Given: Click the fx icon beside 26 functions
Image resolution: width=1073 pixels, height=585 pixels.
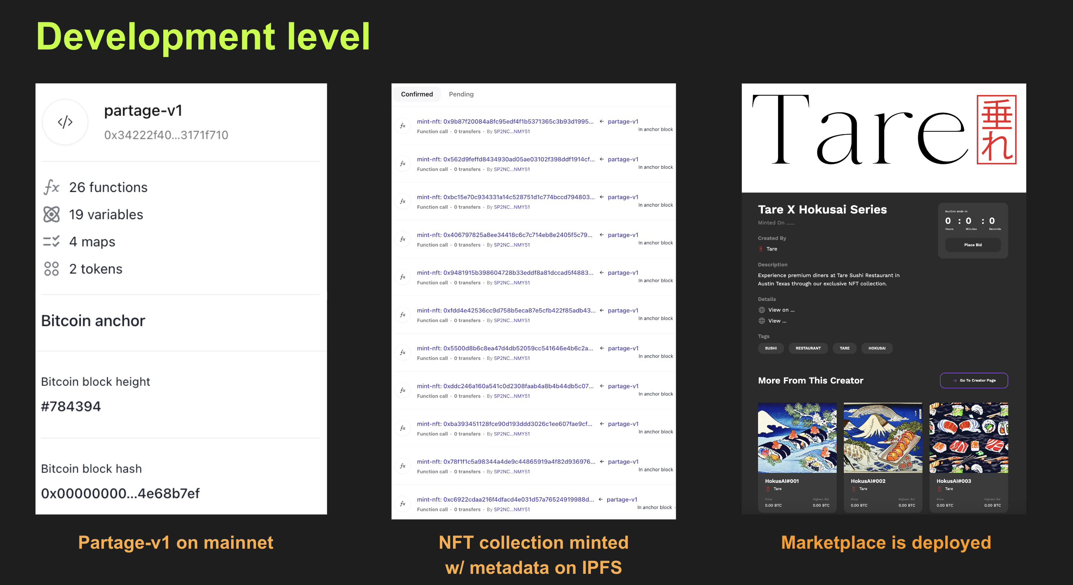Looking at the screenshot, I should coord(51,187).
